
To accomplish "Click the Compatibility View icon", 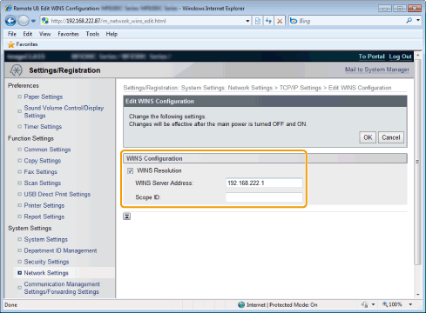I will (258, 21).
